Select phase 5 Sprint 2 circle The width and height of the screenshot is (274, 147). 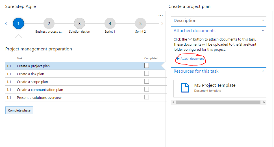pyautogui.click(x=140, y=24)
